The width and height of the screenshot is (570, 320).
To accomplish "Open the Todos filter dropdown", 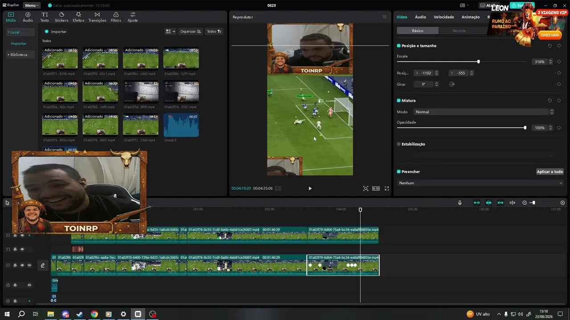I will [x=214, y=32].
